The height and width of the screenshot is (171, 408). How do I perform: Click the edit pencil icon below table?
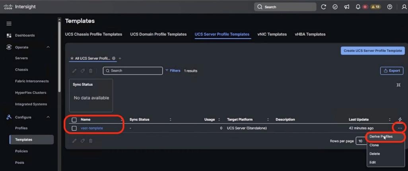pyautogui.click(x=74, y=141)
